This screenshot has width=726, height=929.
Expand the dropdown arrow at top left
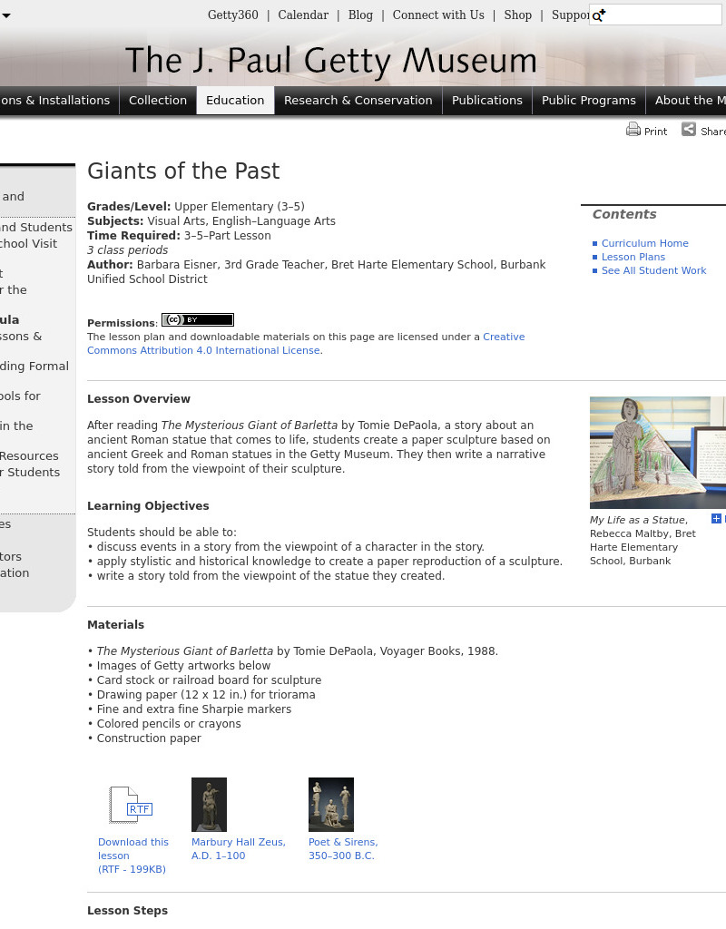[x=7, y=15]
